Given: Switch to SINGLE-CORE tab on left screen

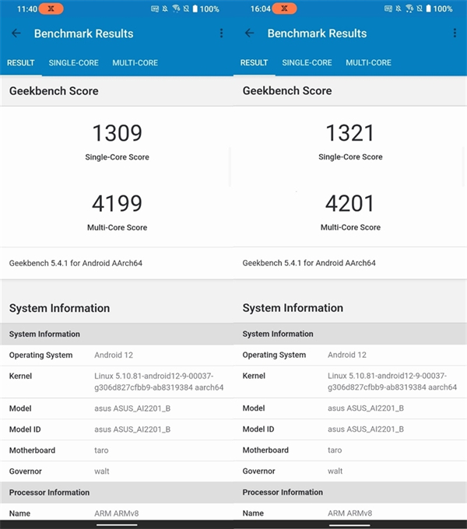Looking at the screenshot, I should (73, 62).
